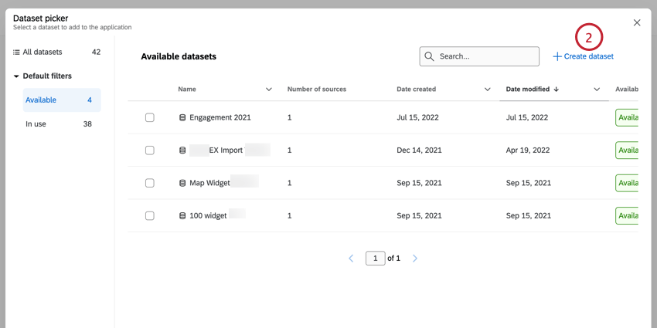Click the Create dataset link

click(x=588, y=56)
